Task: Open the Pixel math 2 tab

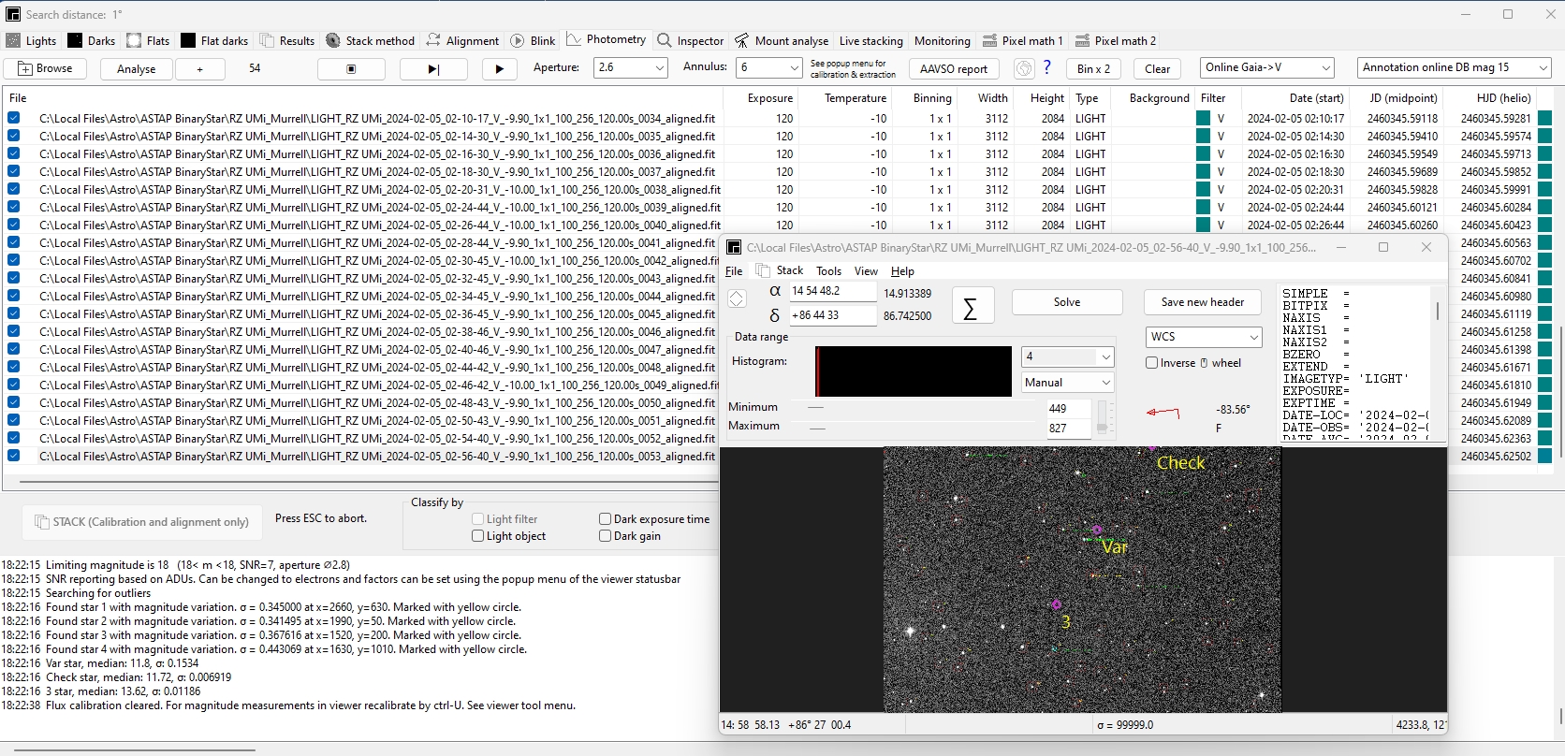Action: (1116, 40)
